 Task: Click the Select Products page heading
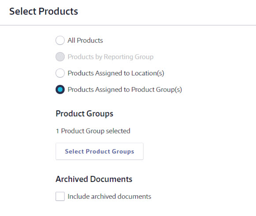(44, 11)
